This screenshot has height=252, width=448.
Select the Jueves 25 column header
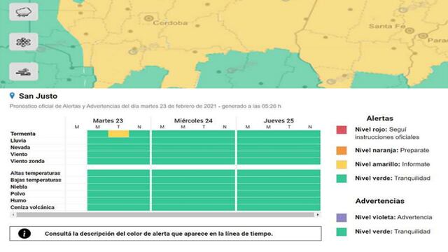tap(279, 120)
